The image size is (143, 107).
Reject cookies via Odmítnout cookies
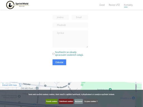point(66,101)
